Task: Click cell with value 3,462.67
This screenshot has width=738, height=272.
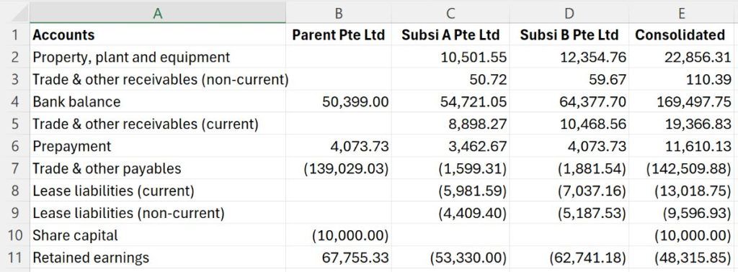Action: [450, 146]
